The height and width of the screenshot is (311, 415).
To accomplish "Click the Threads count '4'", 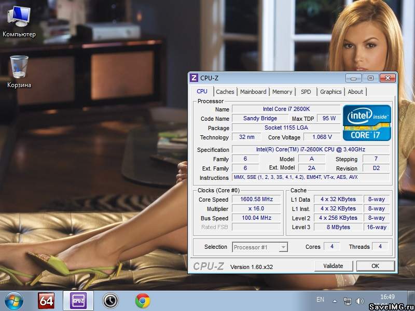I will [380, 247].
